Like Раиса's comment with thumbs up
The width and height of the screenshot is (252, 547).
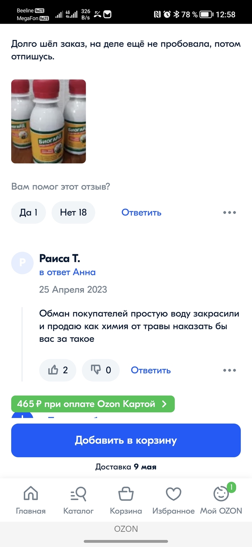point(58,370)
